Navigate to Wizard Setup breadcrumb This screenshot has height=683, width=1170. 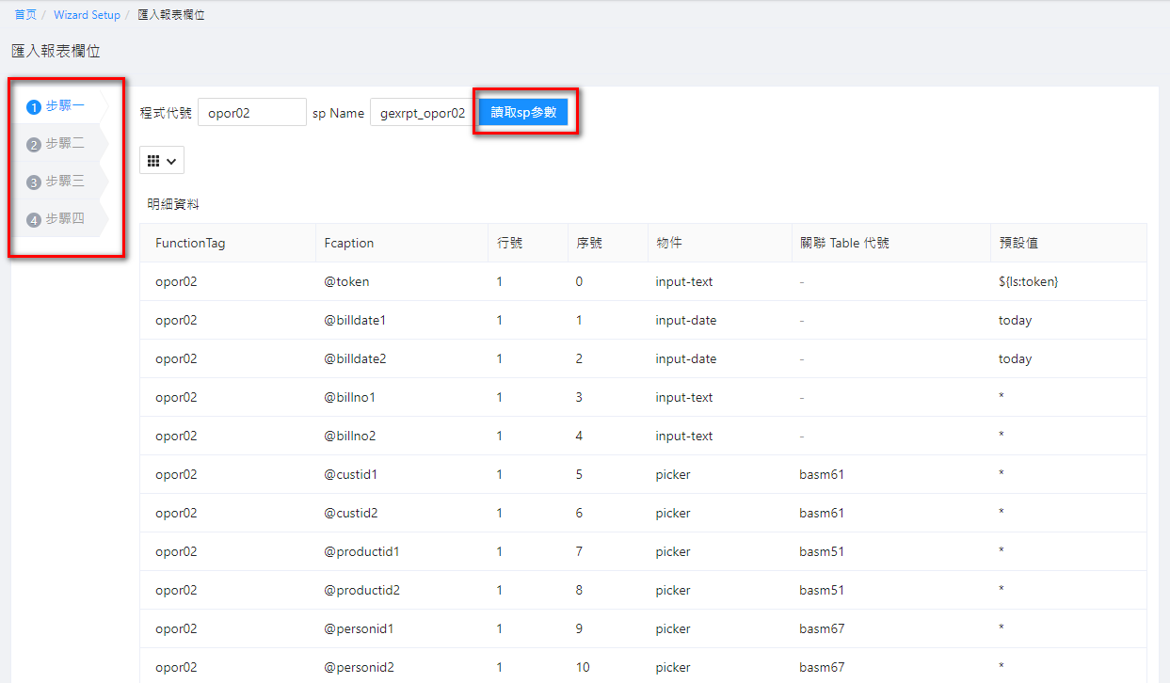[x=87, y=15]
